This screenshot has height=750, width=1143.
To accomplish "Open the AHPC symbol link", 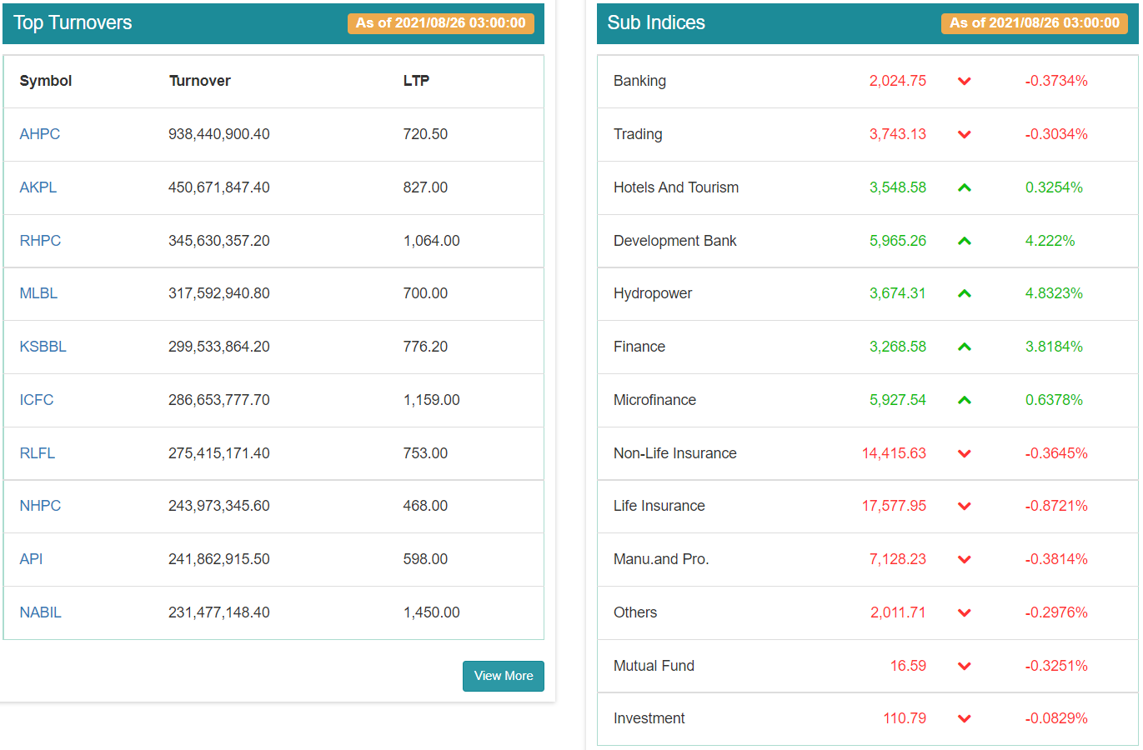I will click(40, 134).
